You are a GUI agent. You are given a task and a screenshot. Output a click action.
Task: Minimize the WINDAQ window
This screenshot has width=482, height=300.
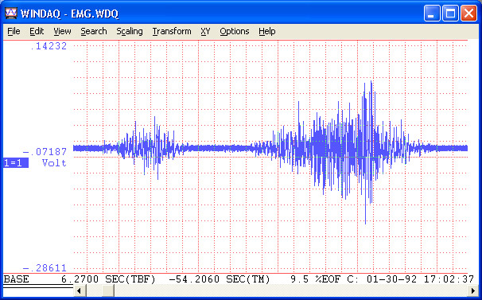pos(432,14)
